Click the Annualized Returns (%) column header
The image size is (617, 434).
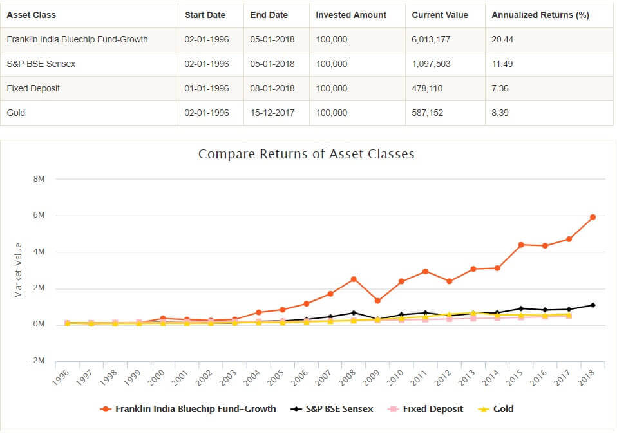point(540,15)
